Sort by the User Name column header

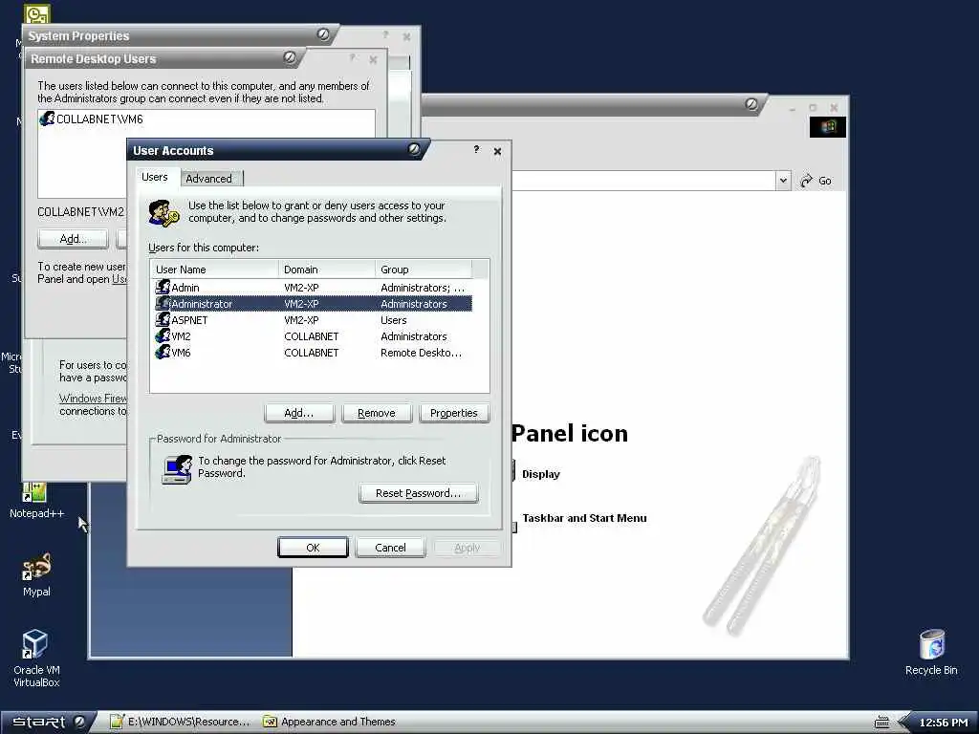(x=215, y=270)
